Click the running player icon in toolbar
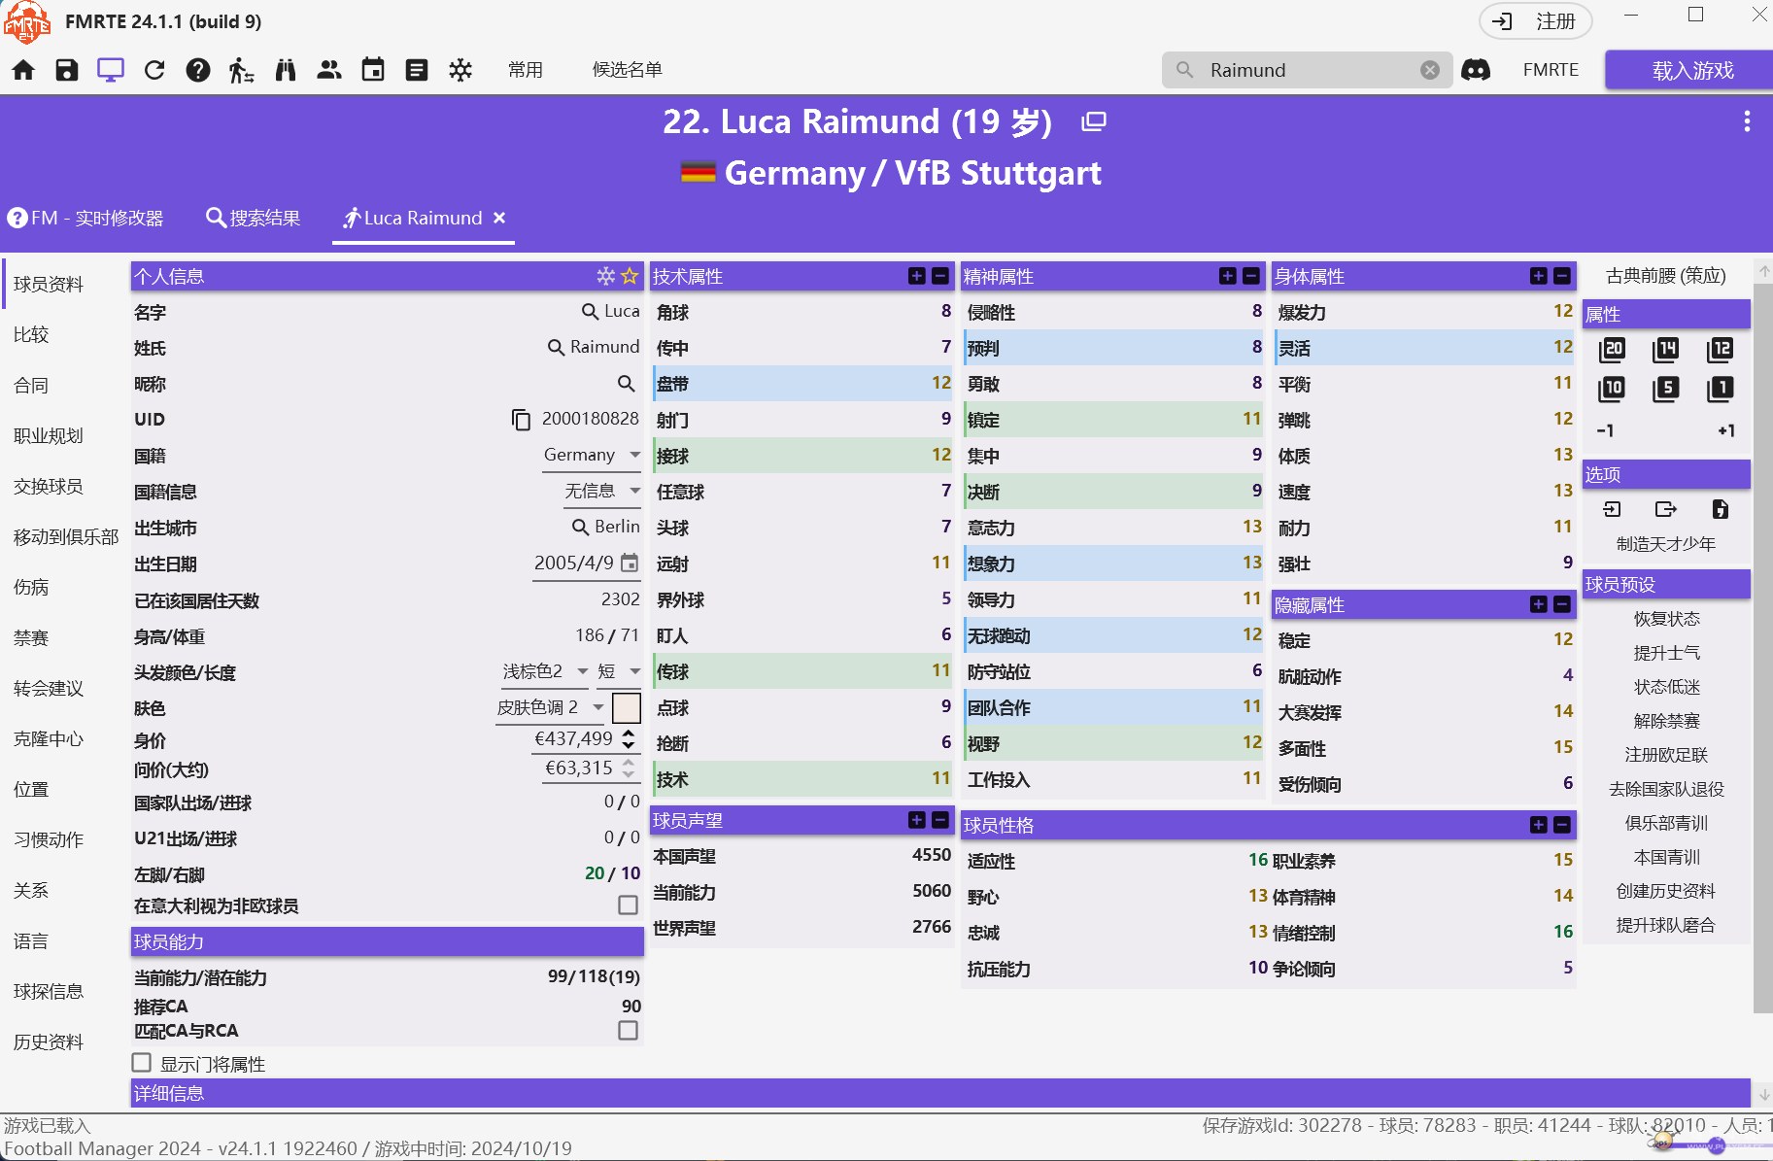 241,70
